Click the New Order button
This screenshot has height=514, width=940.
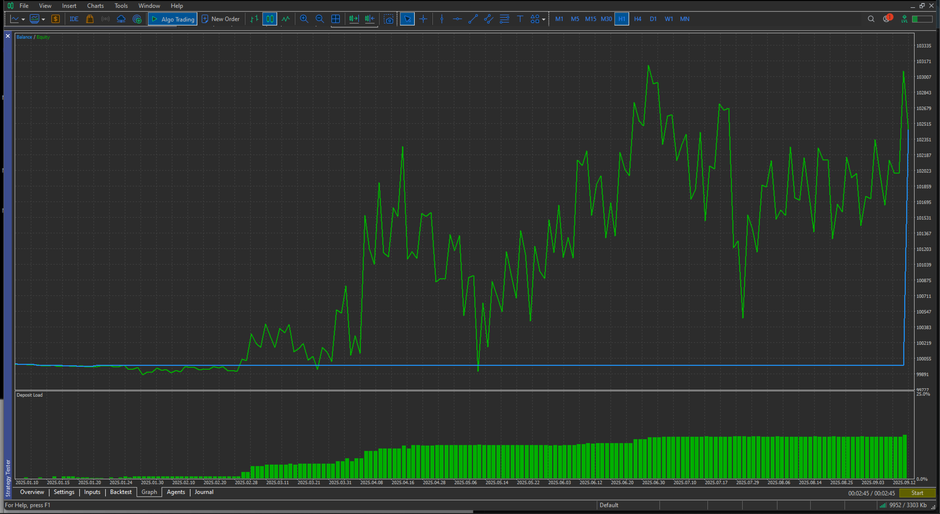click(x=221, y=19)
